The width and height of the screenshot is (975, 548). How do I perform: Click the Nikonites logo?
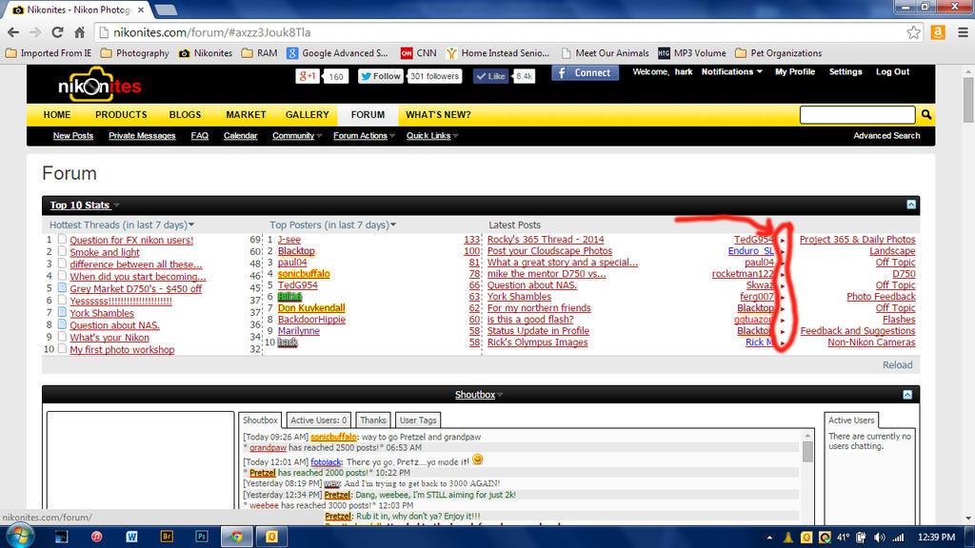pos(99,86)
